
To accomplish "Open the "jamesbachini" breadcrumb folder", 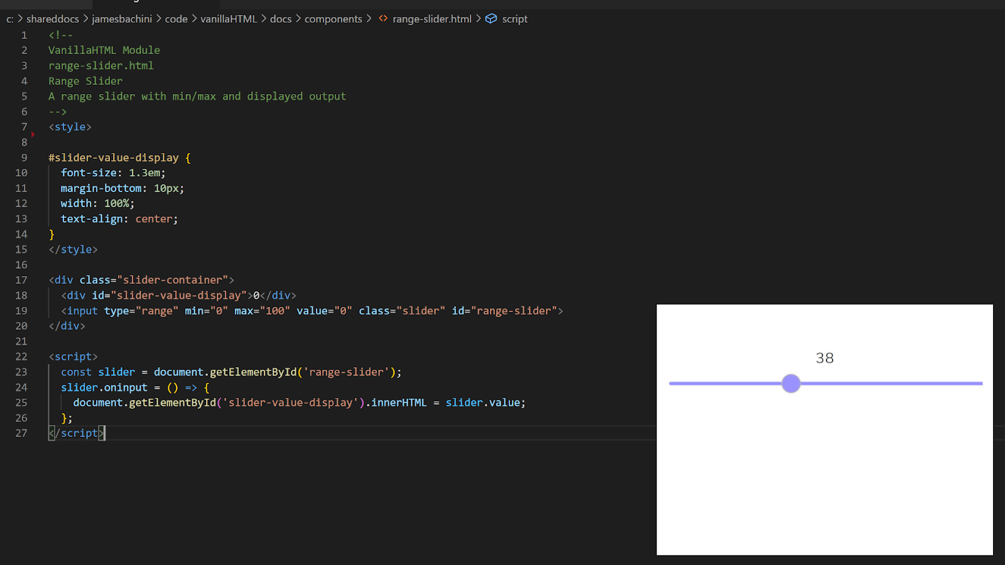I will (x=122, y=19).
